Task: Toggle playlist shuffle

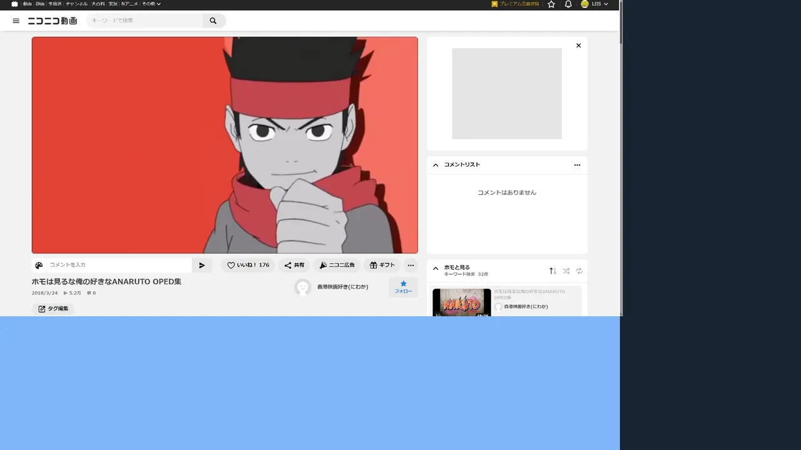Action: tap(566, 271)
